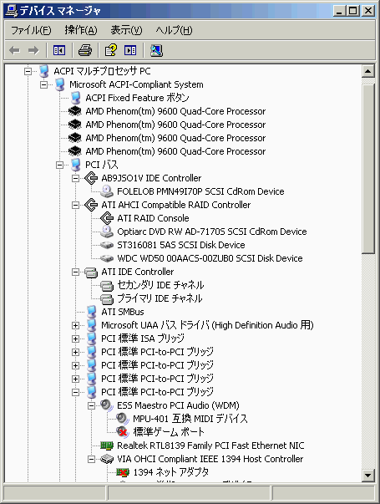Collapse the ESS Maestro PCI Audio node
380x504 pixels.
[x=91, y=405]
